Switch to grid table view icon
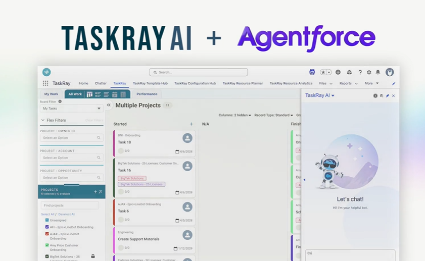Image resolution: width=425 pixels, height=261 pixels. 123,94
